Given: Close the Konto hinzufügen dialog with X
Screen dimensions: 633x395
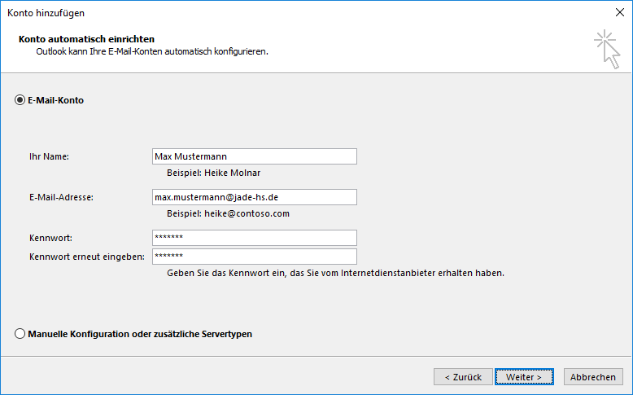Looking at the screenshot, I should (x=620, y=12).
